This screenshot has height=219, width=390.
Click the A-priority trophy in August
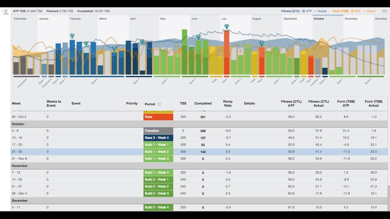pos(261,43)
